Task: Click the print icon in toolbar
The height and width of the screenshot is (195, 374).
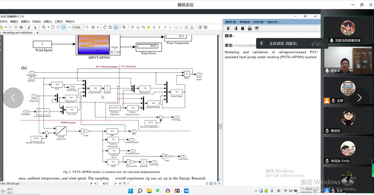Action: tap(21, 28)
